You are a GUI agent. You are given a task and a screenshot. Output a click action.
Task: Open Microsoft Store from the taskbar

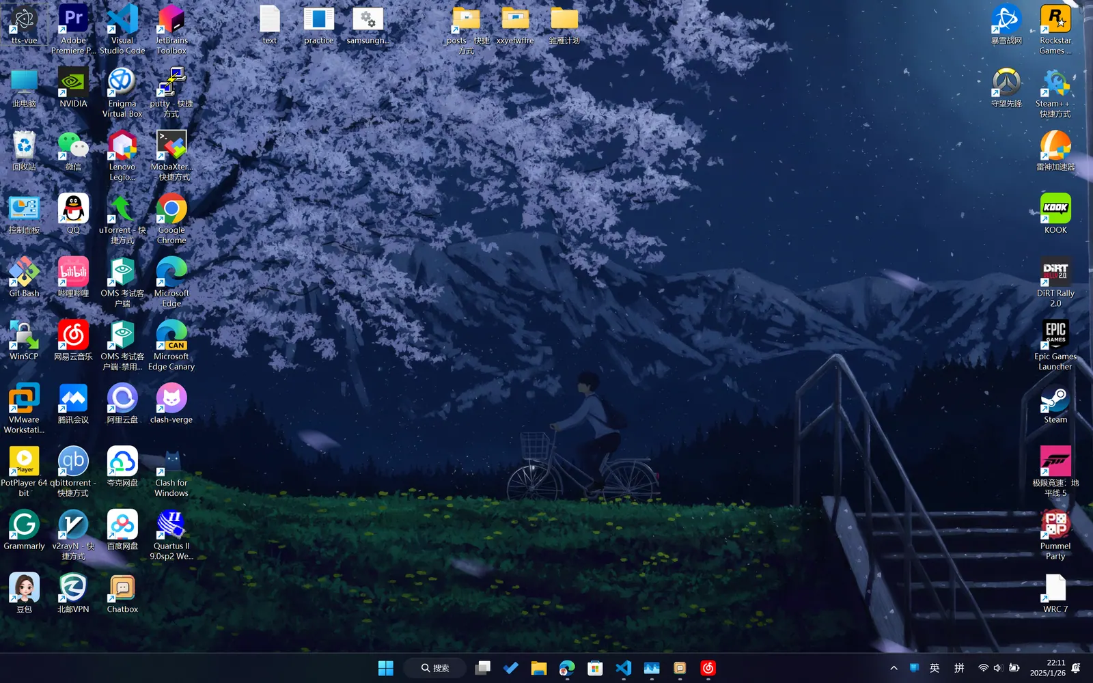(595, 668)
